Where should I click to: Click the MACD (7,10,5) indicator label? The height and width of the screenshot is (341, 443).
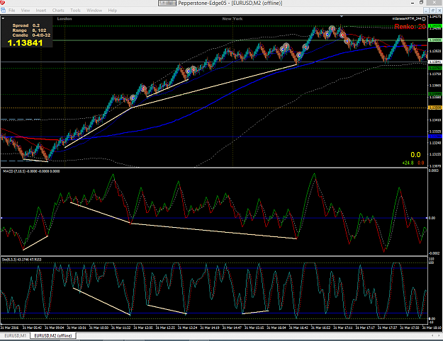[x=31, y=171]
